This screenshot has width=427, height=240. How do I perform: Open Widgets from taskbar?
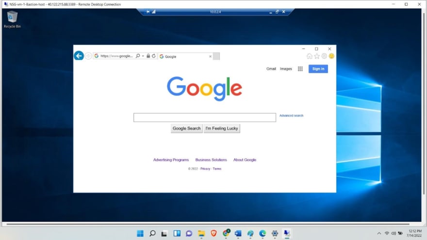tap(177, 234)
